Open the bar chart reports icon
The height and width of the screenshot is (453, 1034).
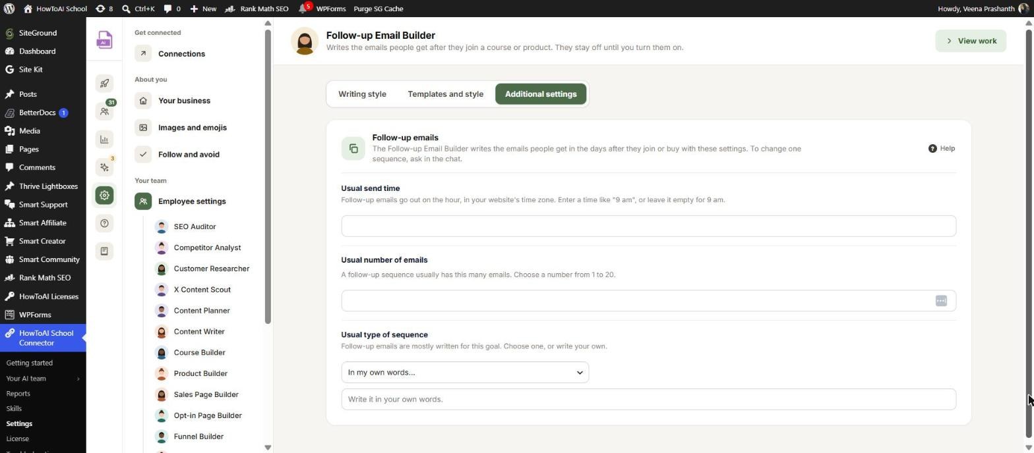104,139
